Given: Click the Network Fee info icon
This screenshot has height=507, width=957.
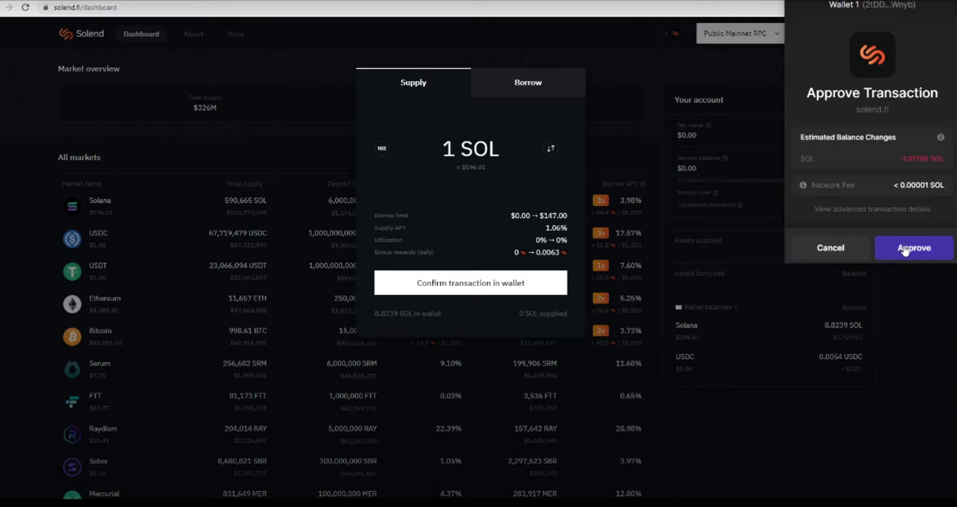Looking at the screenshot, I should coord(803,185).
